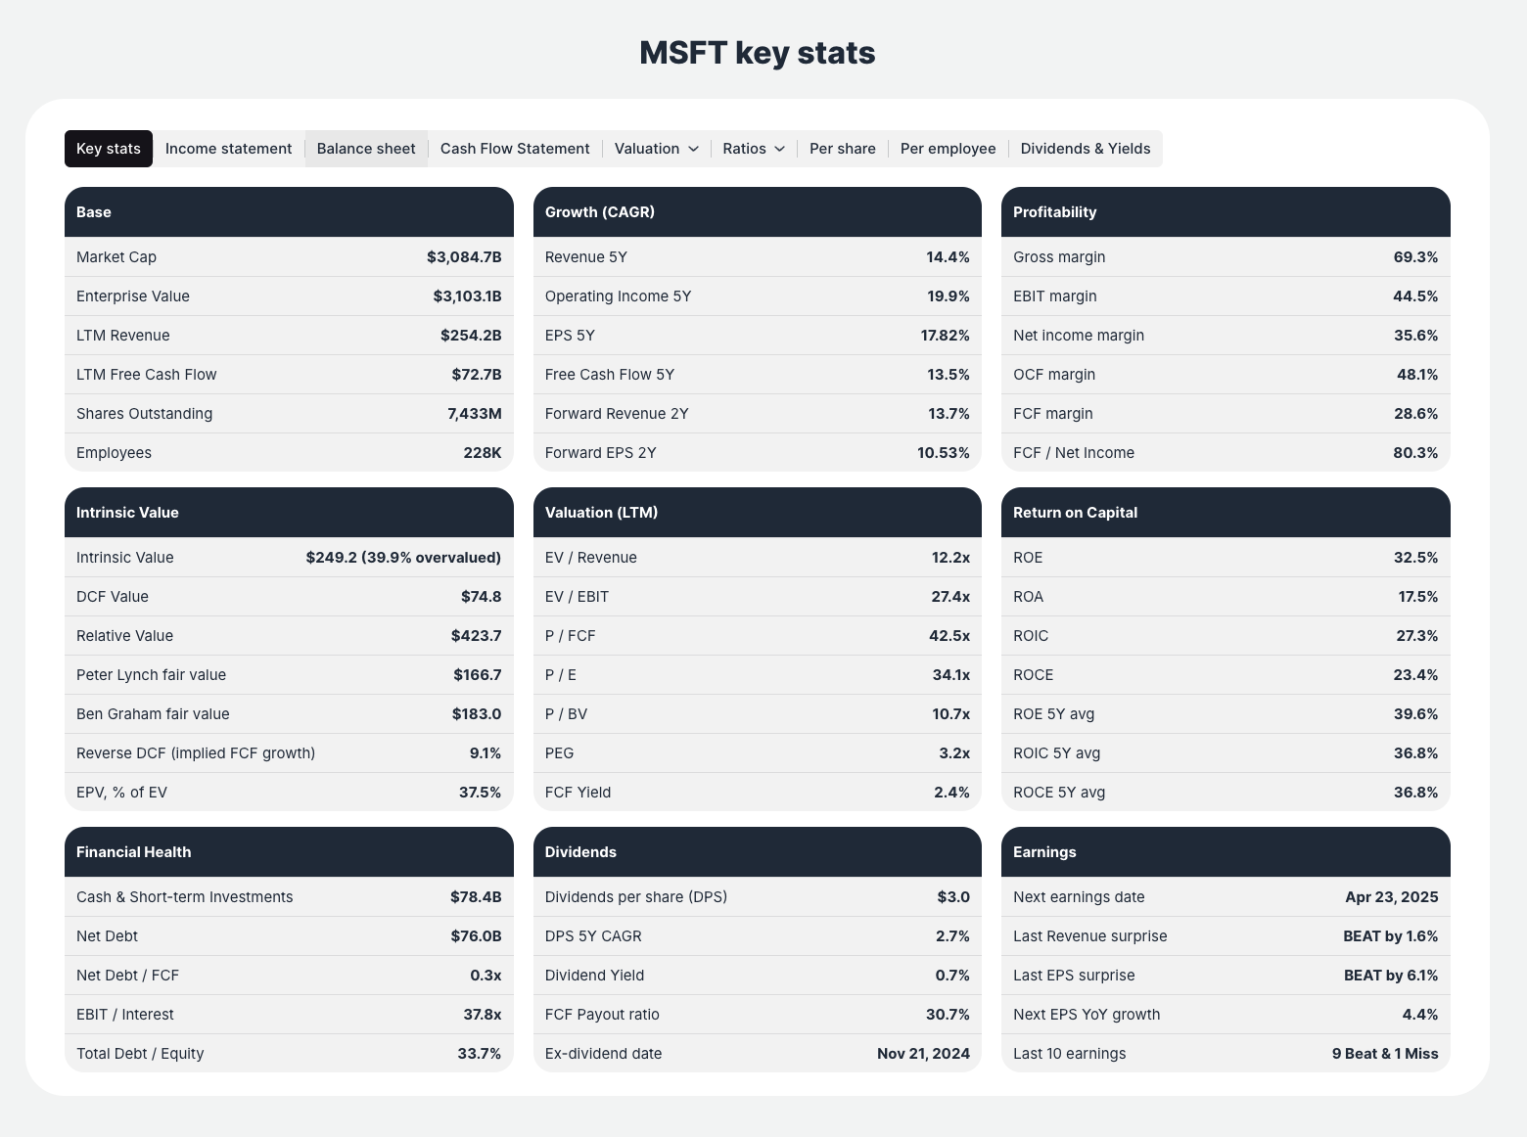The width and height of the screenshot is (1527, 1137).
Task: Open the Per share tab
Action: pos(842,148)
